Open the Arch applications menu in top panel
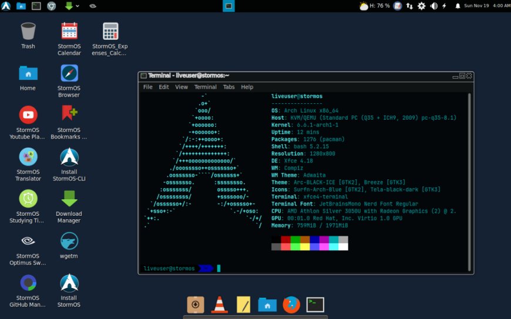This screenshot has width=511, height=319. pyautogui.click(x=6, y=6)
